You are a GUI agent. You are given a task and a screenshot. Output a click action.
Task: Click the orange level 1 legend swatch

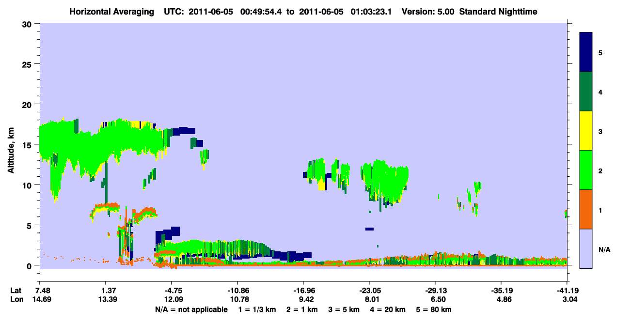586,209
